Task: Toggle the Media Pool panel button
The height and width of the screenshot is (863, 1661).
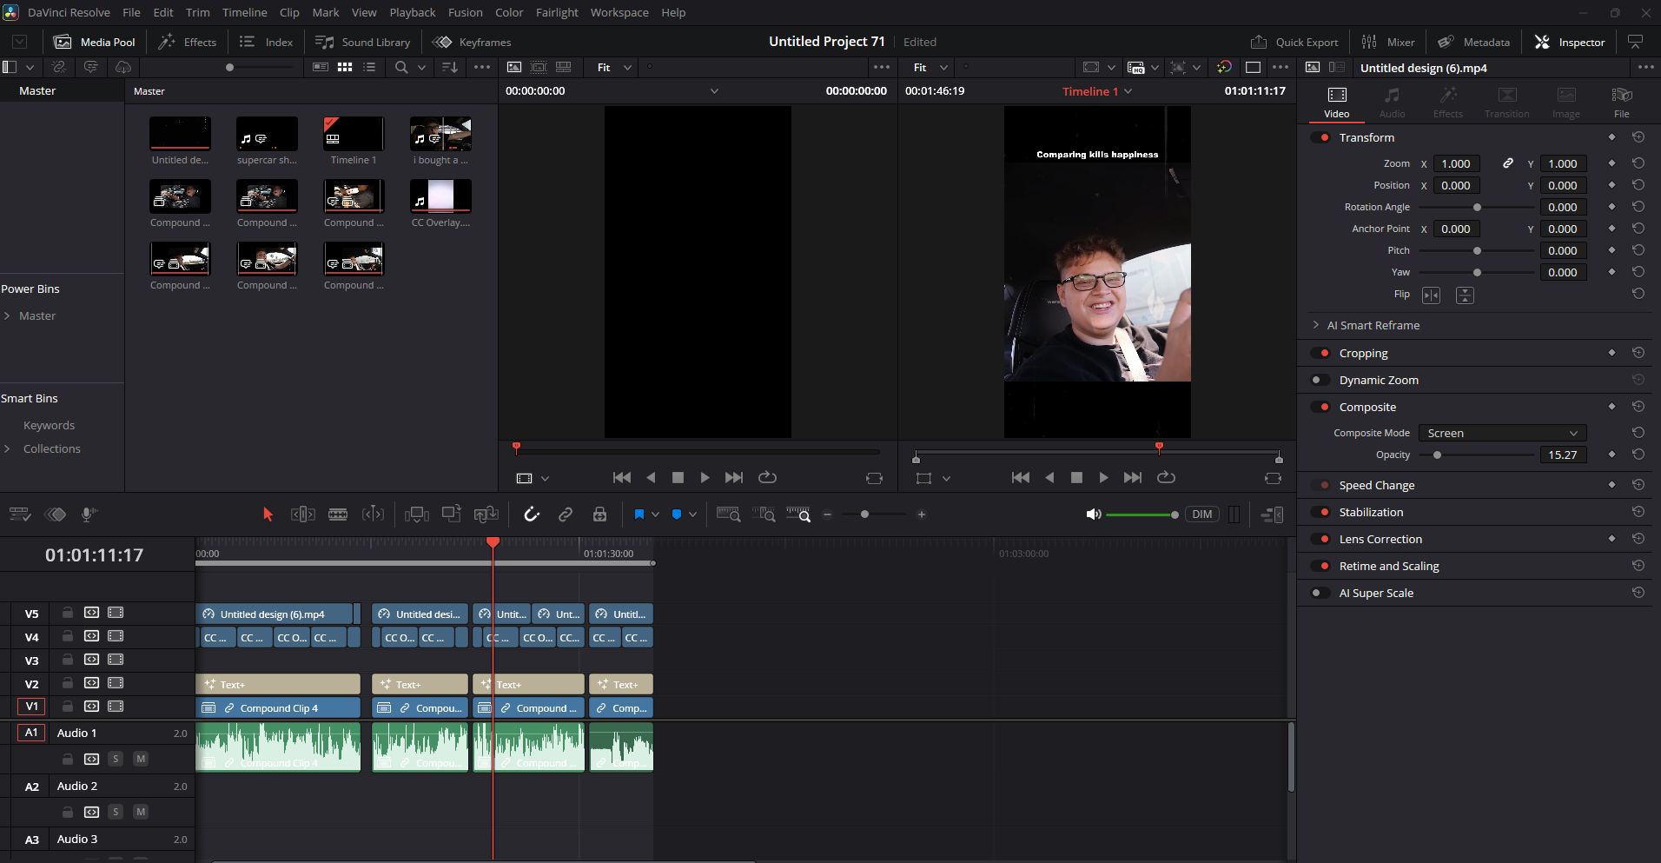Action: pos(95,42)
